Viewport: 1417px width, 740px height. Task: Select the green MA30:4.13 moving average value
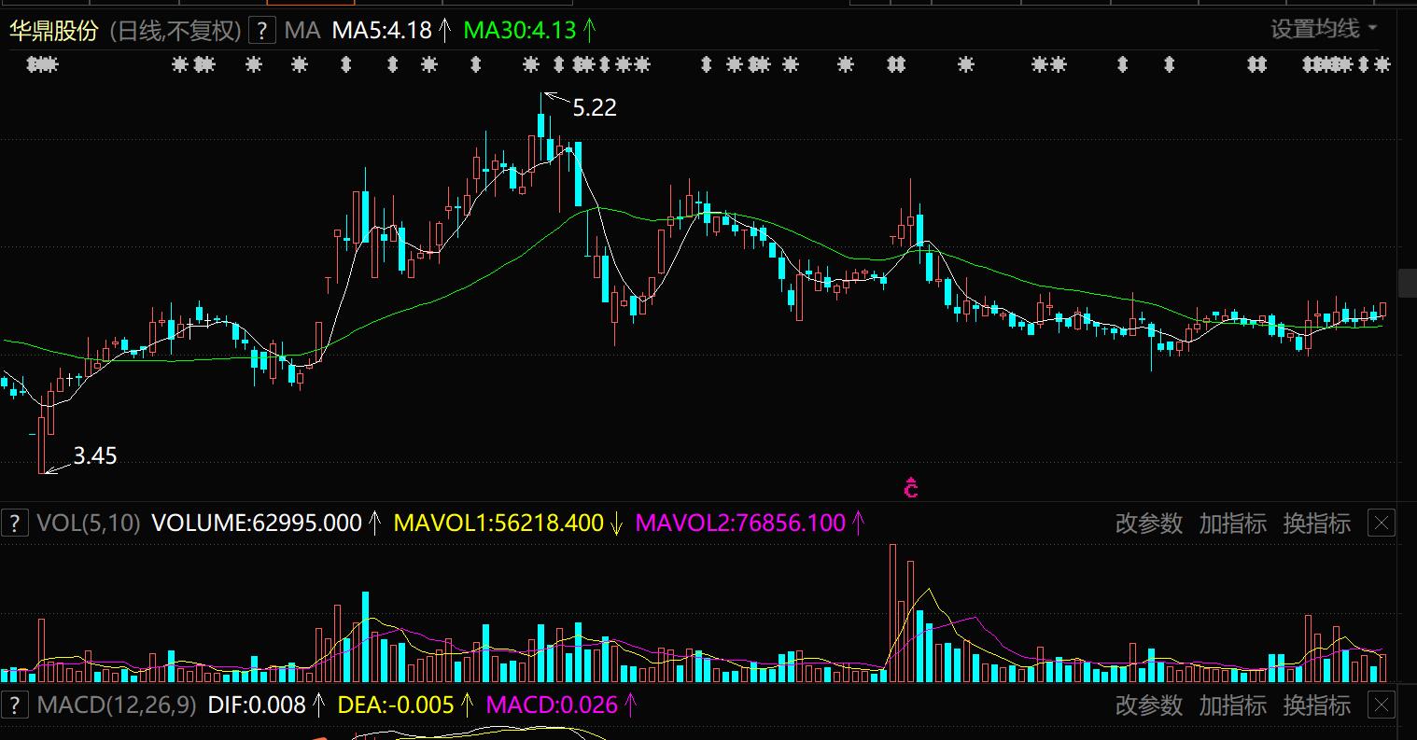pos(519,31)
